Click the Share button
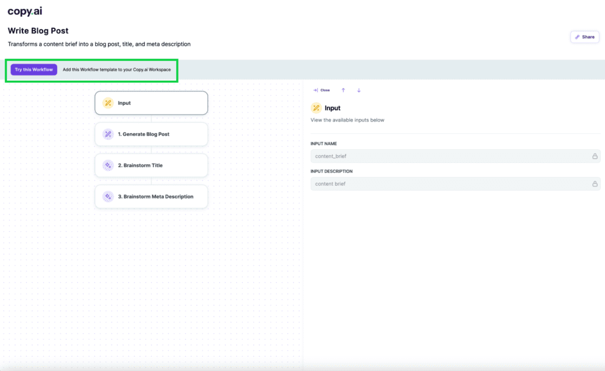The width and height of the screenshot is (605, 371). (x=584, y=37)
